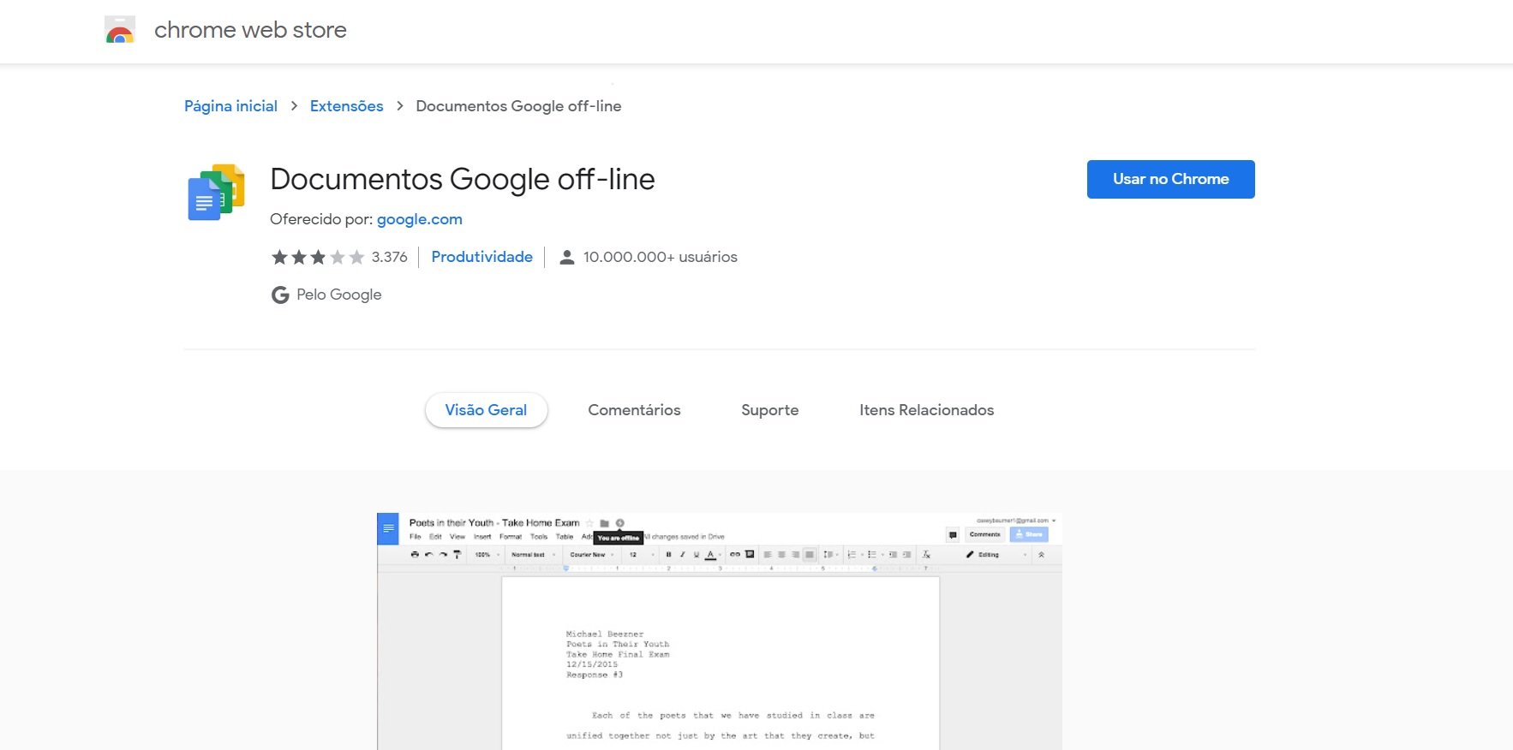1513x750 pixels.
Task: Click the bold icon in preview toolbar
Action: [x=668, y=555]
